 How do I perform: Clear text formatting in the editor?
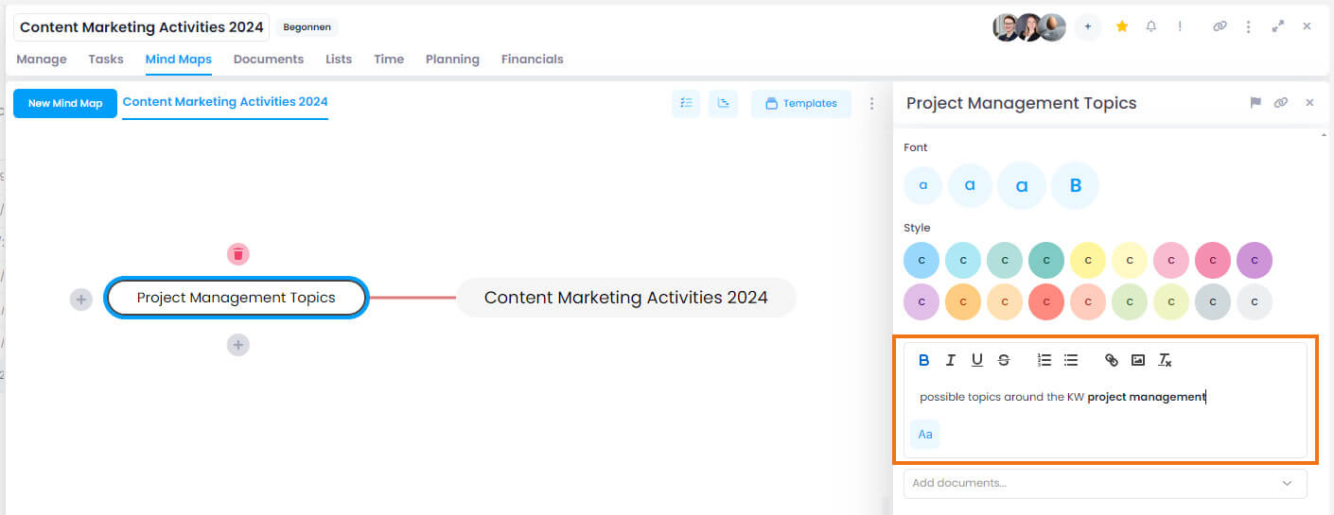coord(1166,360)
